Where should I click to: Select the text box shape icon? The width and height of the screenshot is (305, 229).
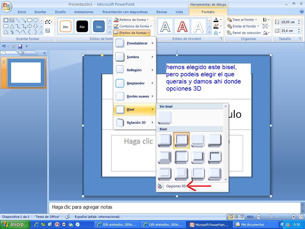pyautogui.click(x=12, y=20)
